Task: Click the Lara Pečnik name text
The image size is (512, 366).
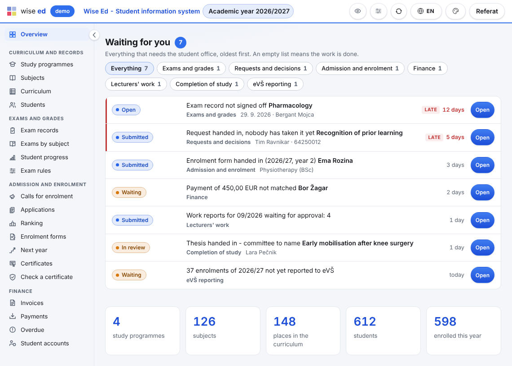Action: 261,253
